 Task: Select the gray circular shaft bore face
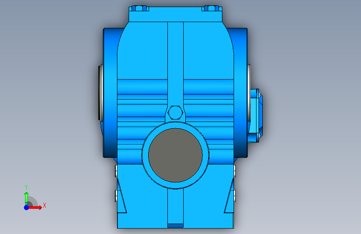point(175,155)
